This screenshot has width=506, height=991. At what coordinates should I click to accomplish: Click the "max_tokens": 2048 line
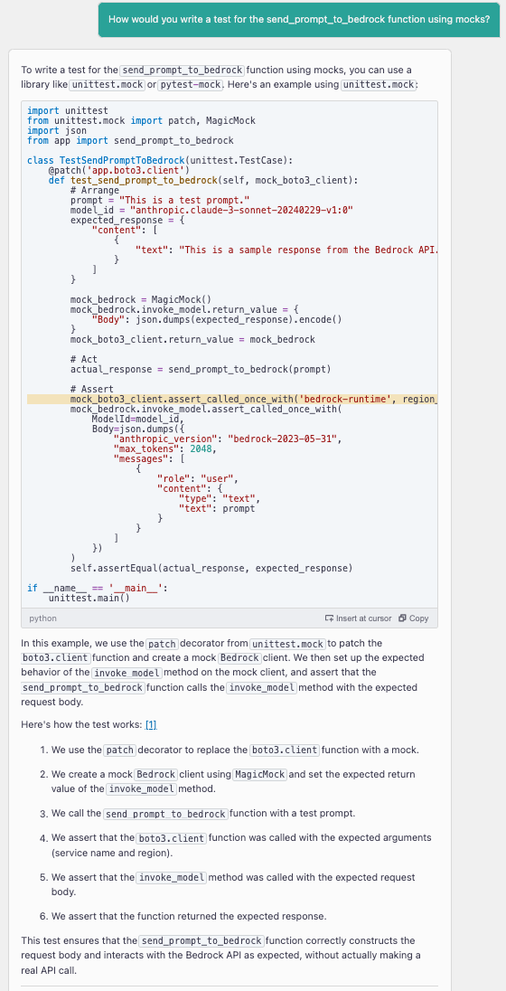[x=164, y=449]
